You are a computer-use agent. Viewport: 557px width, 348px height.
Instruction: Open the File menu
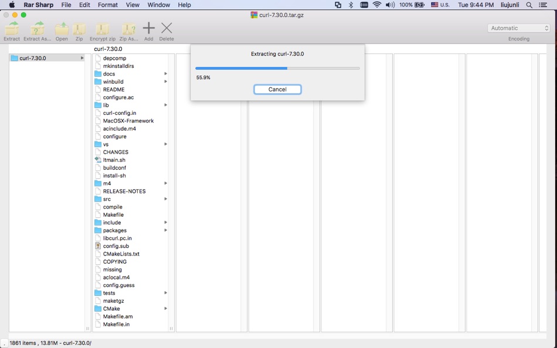click(x=66, y=5)
